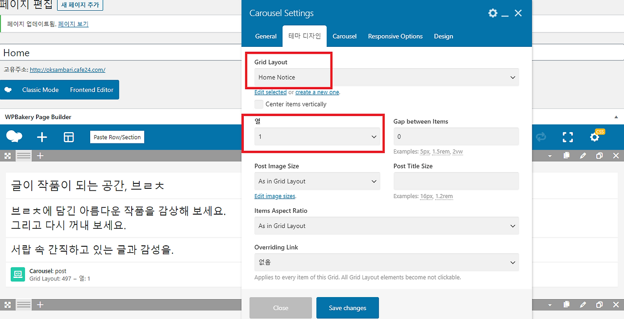Image resolution: width=624 pixels, height=319 pixels.
Task: Delete the bottom row with its X icon
Action: tap(616, 304)
